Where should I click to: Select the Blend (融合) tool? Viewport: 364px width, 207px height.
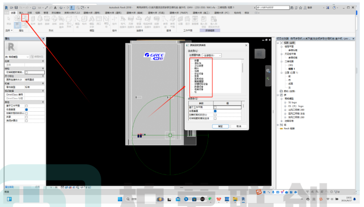[40, 20]
